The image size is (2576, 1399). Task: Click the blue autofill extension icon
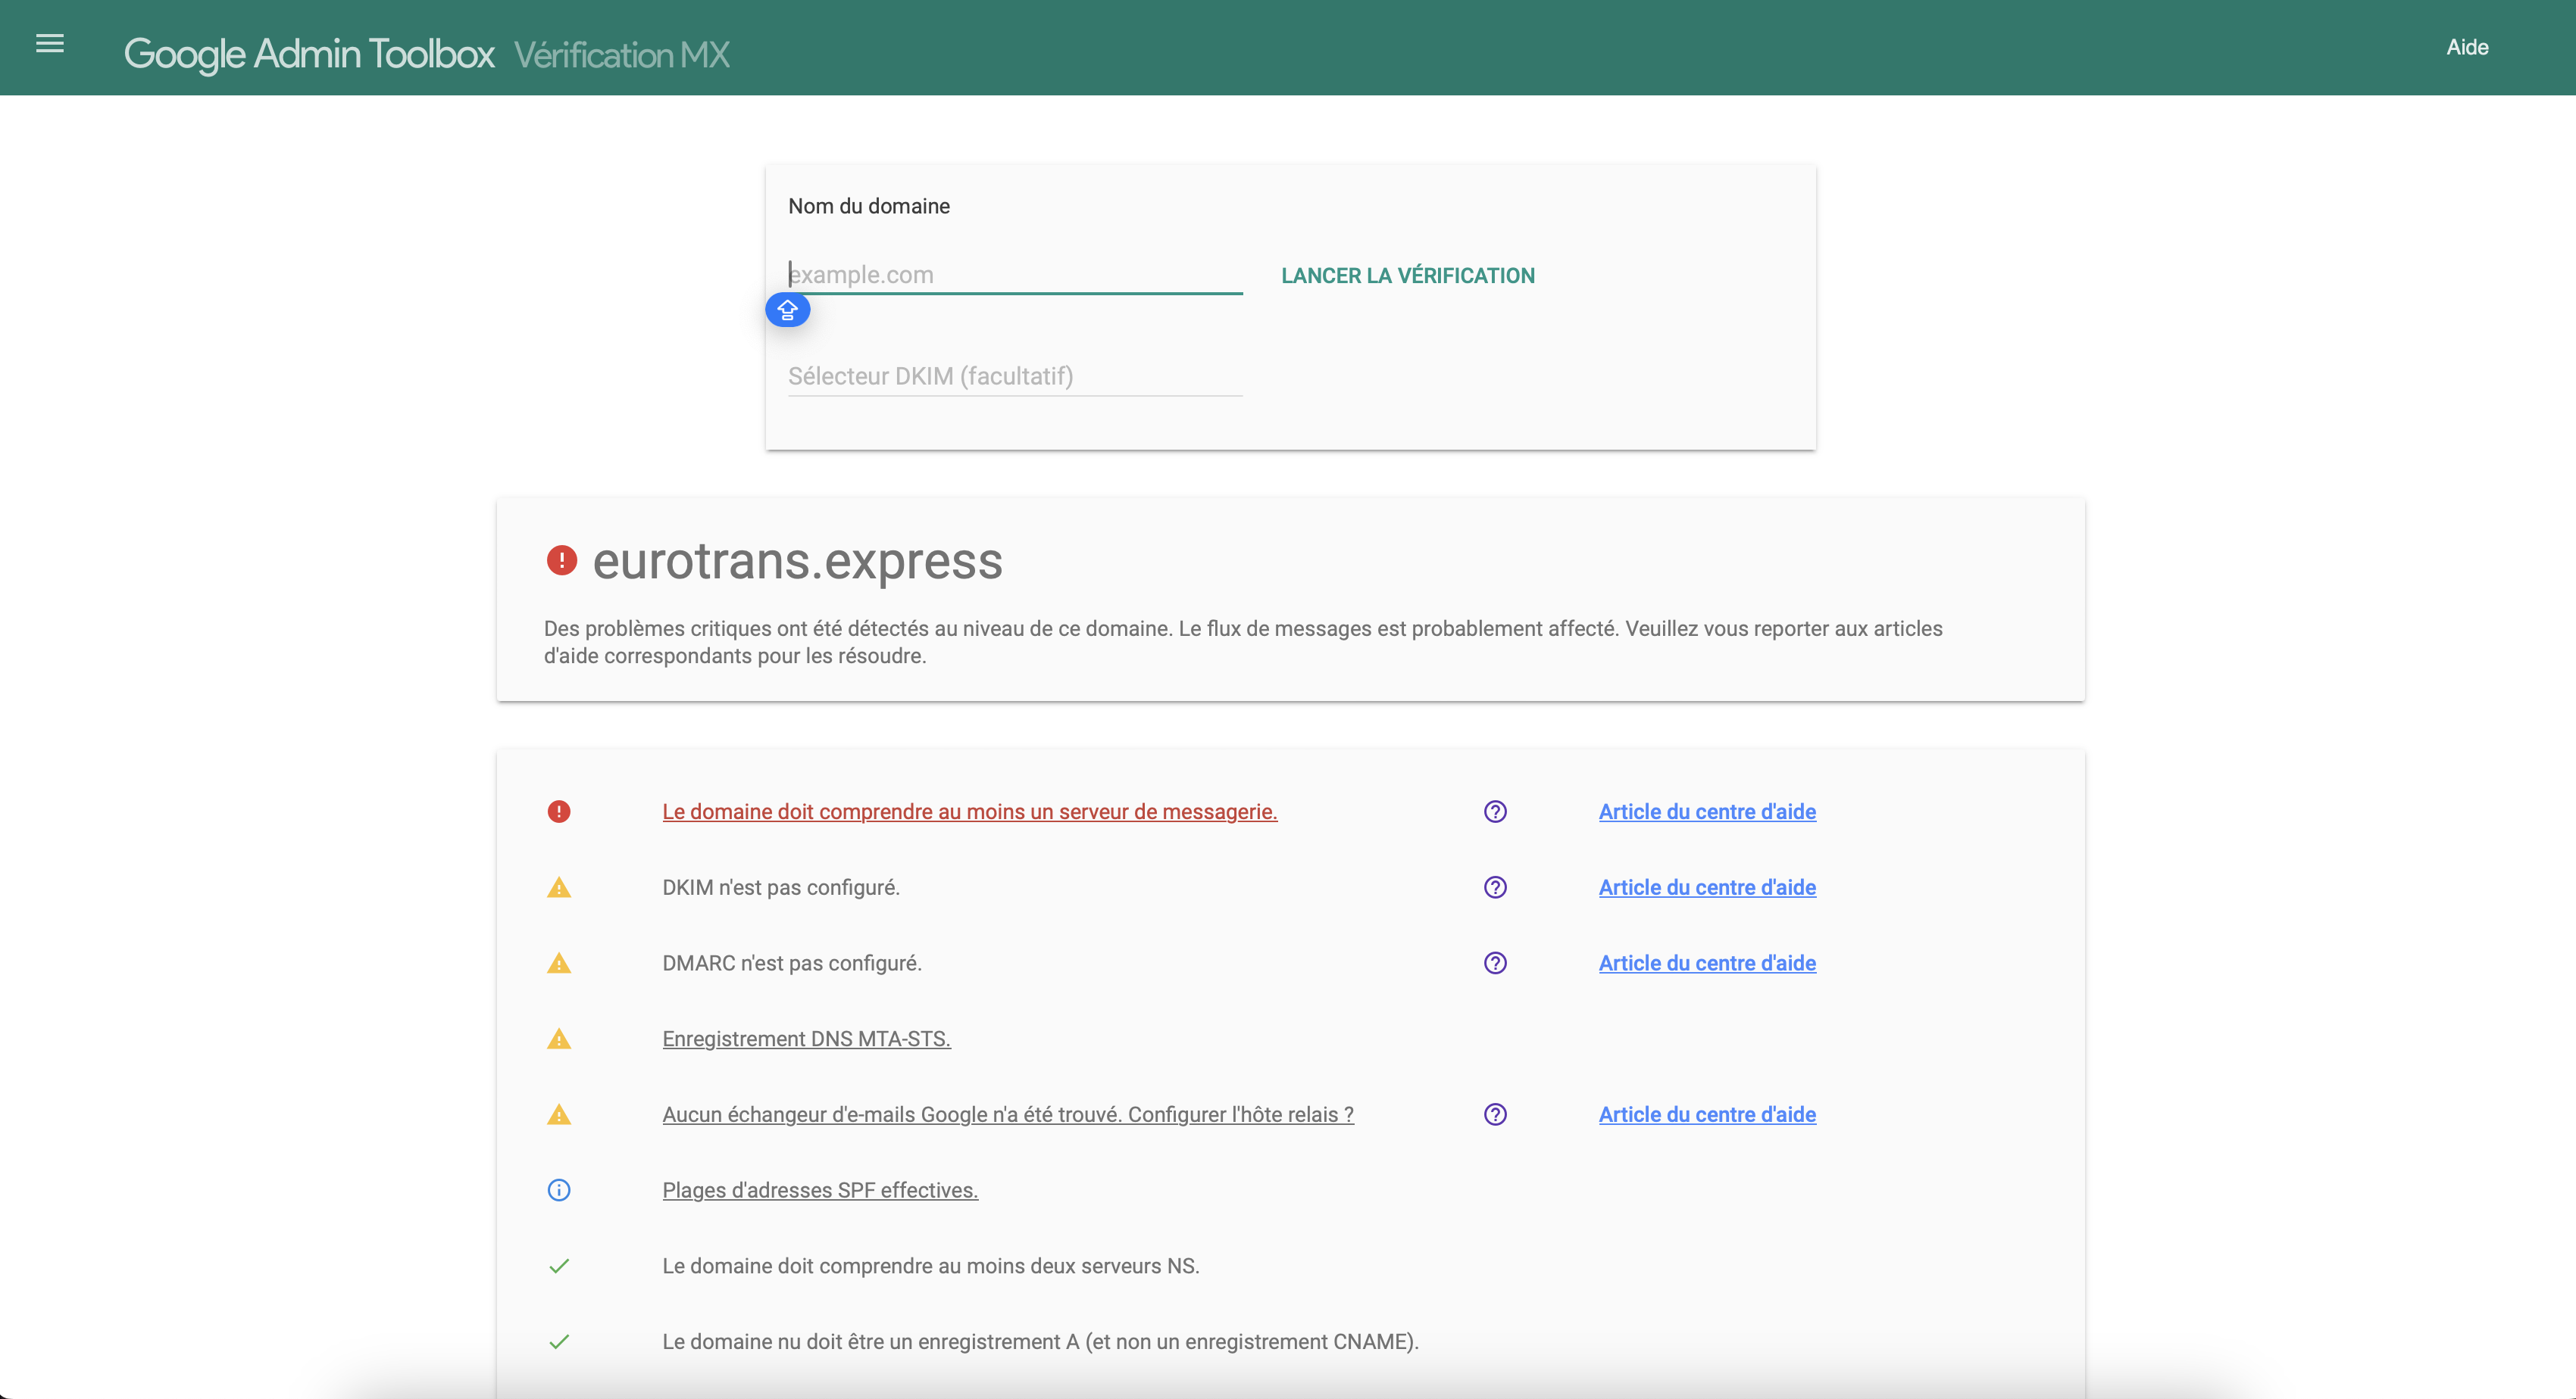[787, 311]
